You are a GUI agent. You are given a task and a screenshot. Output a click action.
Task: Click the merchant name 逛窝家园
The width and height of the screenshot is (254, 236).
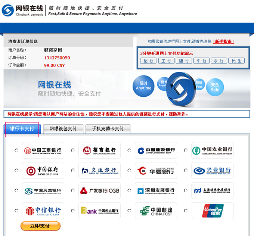coord(53,50)
